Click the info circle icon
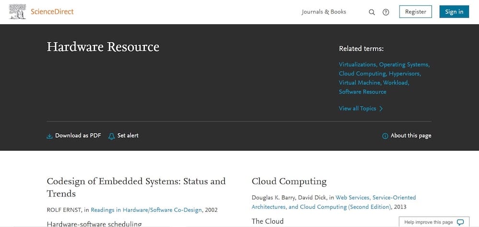This screenshot has width=479, height=227. pos(385,136)
